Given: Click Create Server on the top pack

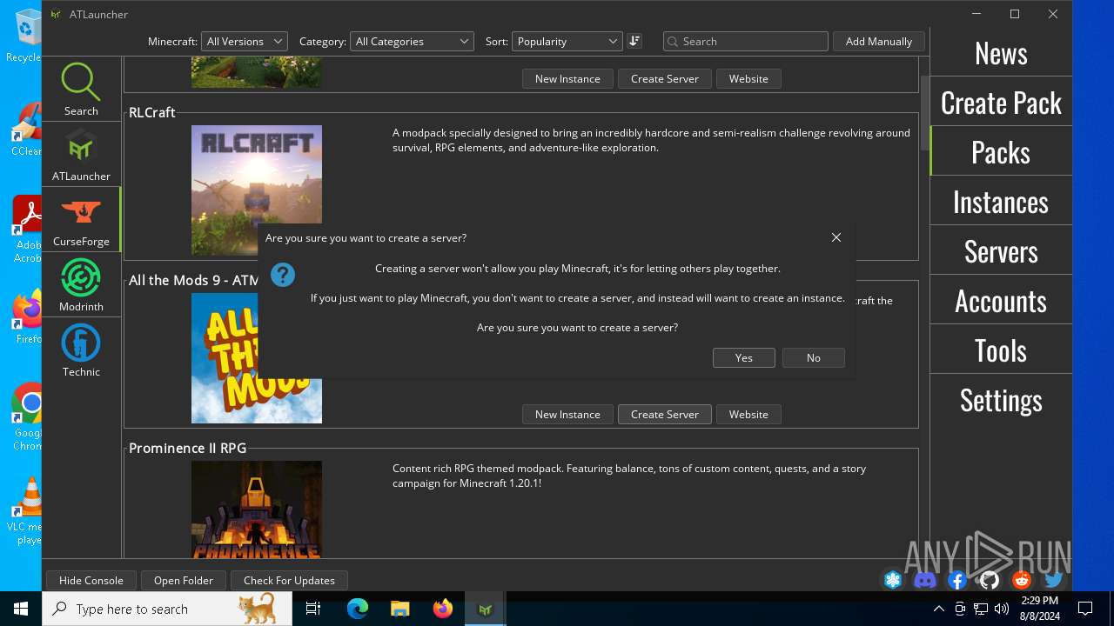Looking at the screenshot, I should (665, 78).
